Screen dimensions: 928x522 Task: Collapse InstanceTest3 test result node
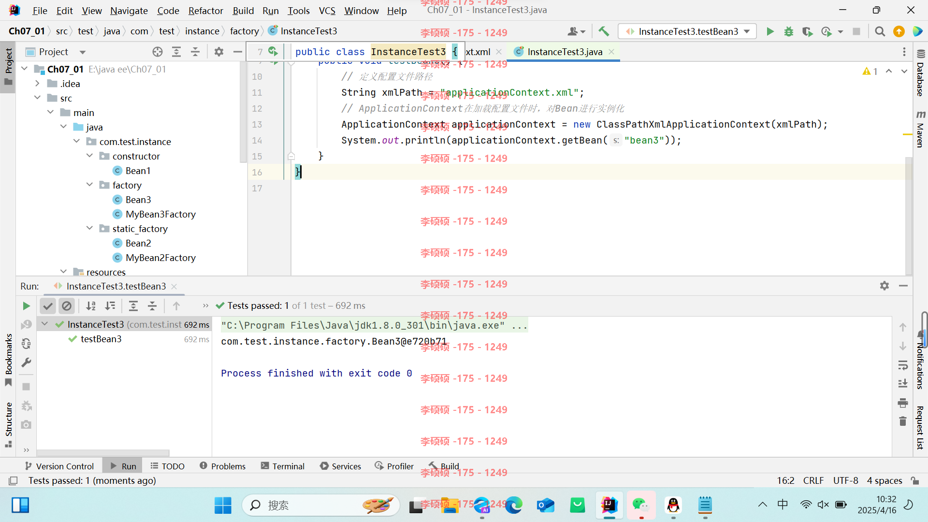[45, 324]
